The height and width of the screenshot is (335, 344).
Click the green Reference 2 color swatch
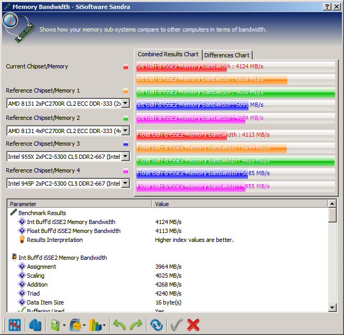tap(126, 119)
